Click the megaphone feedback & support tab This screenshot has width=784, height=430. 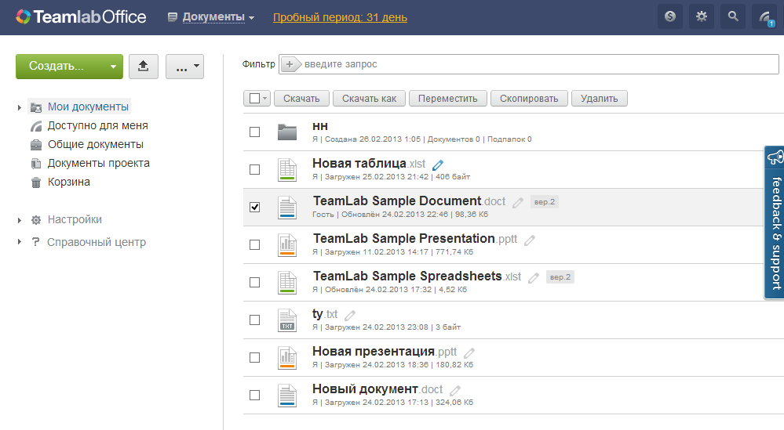tap(774, 222)
